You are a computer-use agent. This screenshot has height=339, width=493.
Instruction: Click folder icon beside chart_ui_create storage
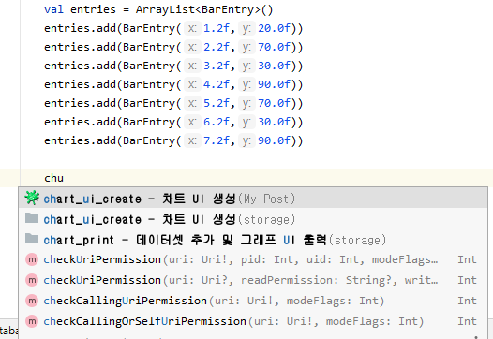(32, 217)
